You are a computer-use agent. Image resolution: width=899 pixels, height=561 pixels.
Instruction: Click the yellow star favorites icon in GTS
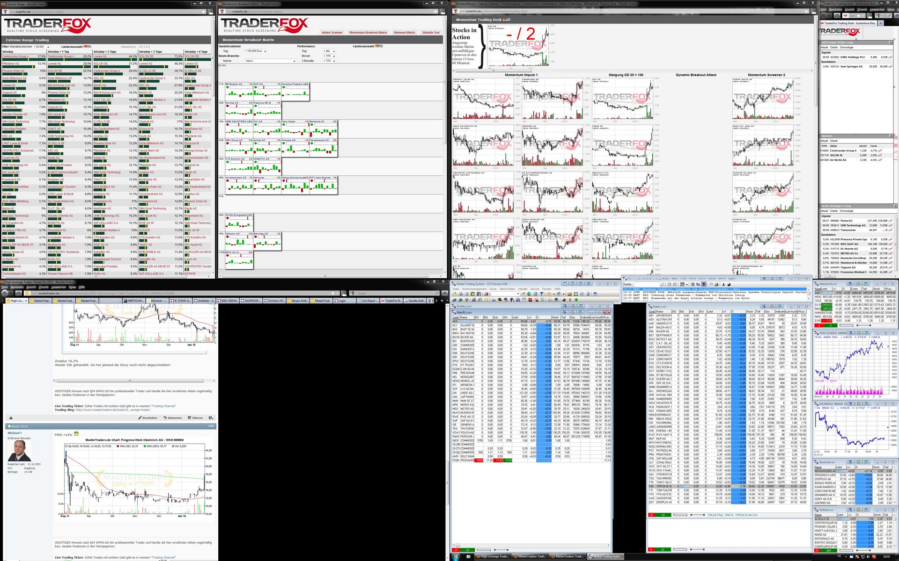click(549, 294)
